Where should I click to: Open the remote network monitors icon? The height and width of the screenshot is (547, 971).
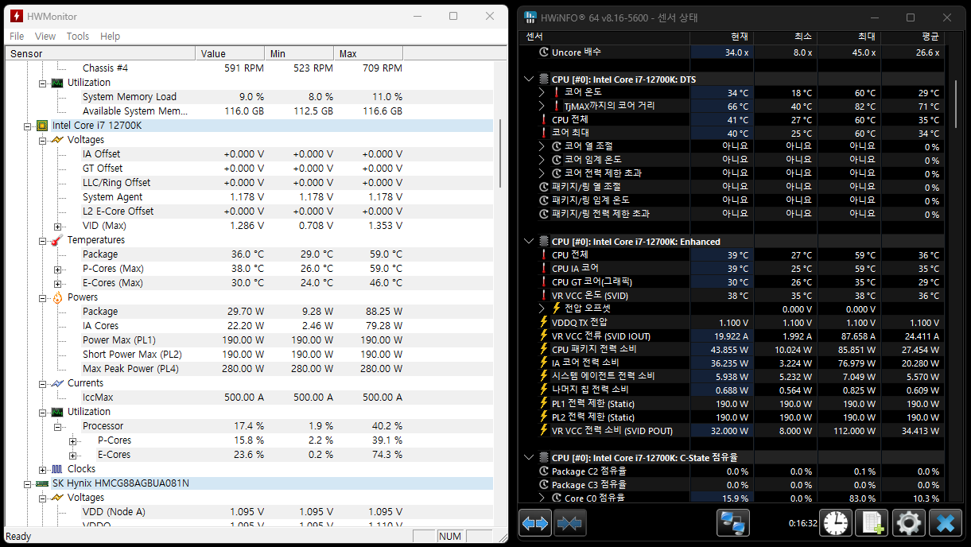pyautogui.click(x=732, y=523)
